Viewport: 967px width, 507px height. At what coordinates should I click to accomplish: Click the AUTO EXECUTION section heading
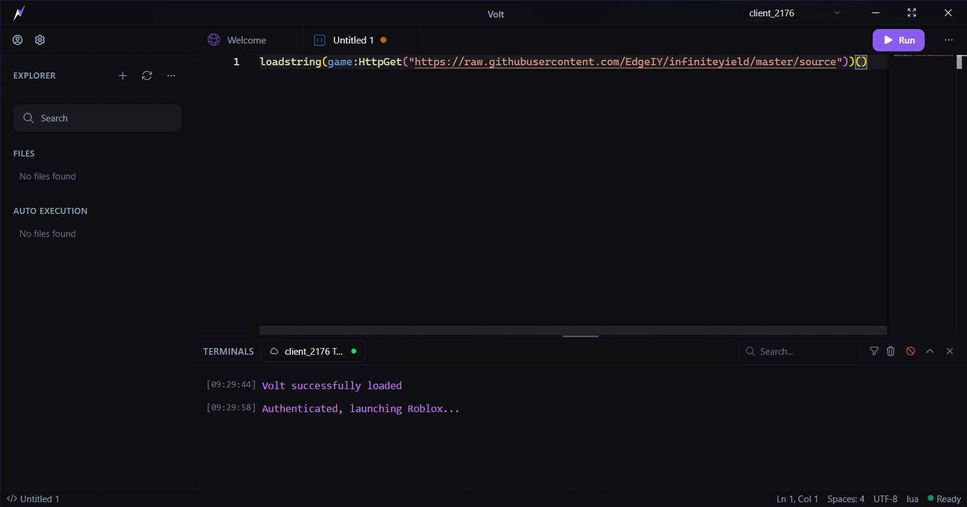pyautogui.click(x=50, y=211)
